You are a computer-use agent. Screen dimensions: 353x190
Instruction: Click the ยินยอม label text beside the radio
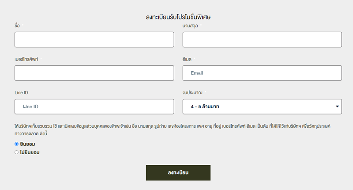tap(27, 144)
